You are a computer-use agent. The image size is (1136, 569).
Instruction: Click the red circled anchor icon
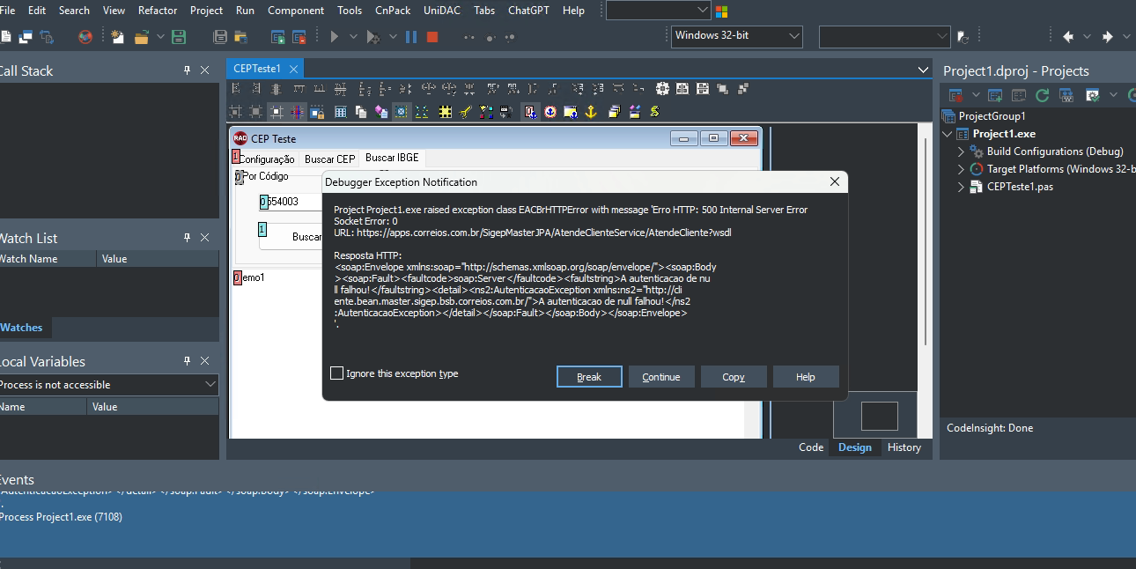pos(550,112)
